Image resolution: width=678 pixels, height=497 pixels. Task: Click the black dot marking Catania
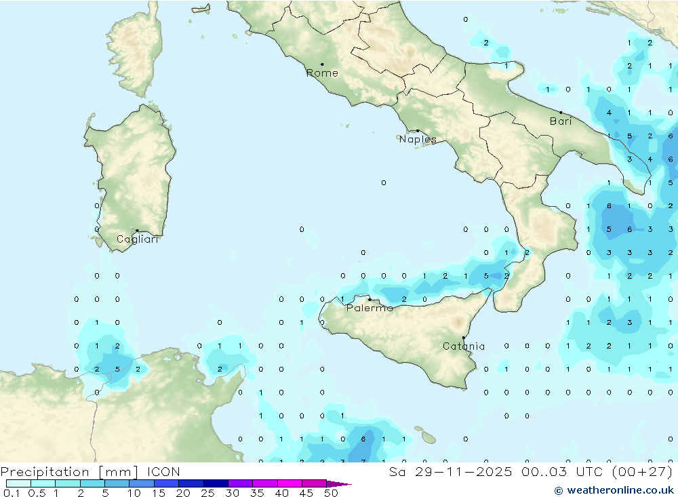464,338
